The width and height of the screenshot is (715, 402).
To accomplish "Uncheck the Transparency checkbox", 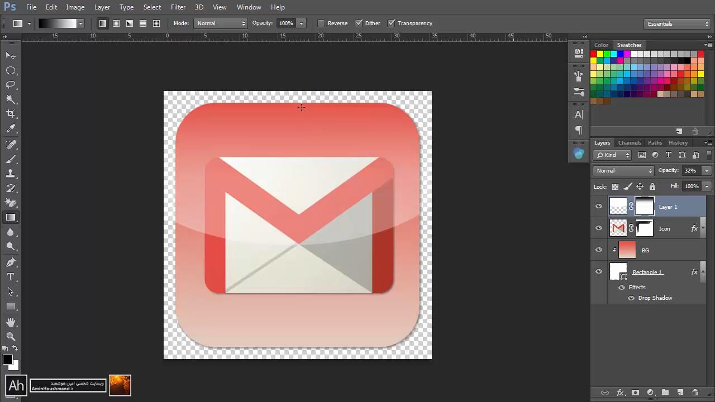I will point(392,23).
